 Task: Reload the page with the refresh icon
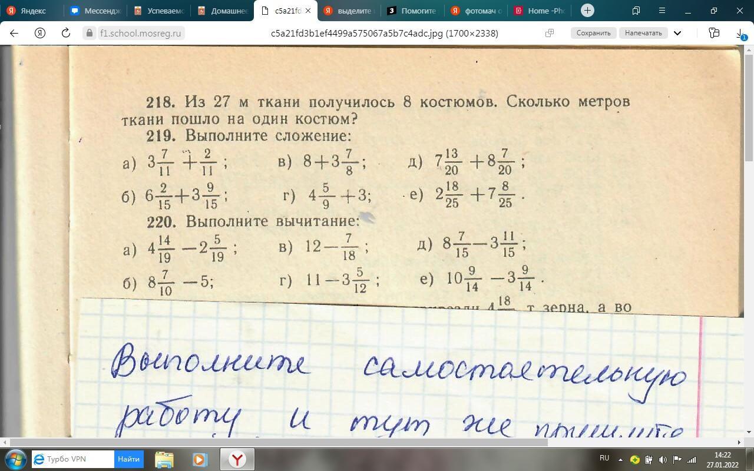pos(66,33)
